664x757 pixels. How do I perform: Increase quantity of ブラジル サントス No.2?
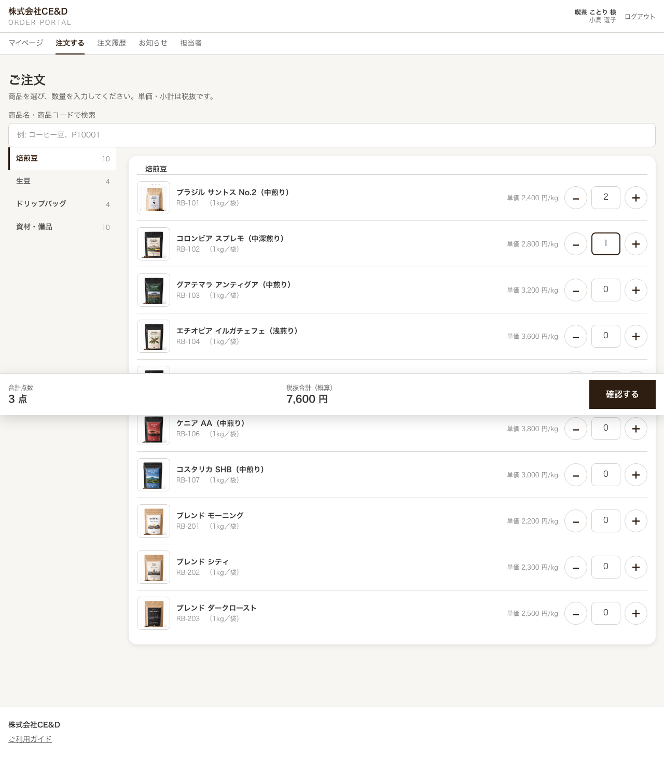pyautogui.click(x=636, y=198)
